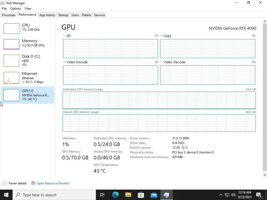Switch to the Users tab
The width and height of the screenshot is (267, 200).
click(x=75, y=15)
